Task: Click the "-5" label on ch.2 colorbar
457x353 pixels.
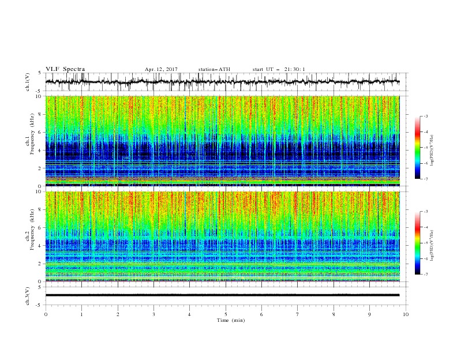Action: pos(425,243)
